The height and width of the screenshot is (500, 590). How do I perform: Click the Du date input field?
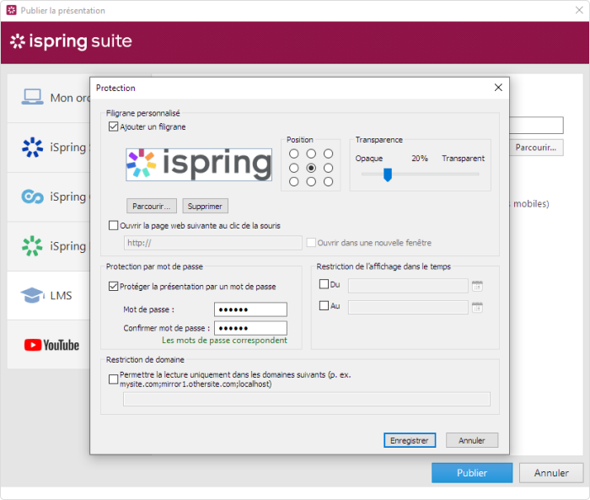(x=408, y=286)
